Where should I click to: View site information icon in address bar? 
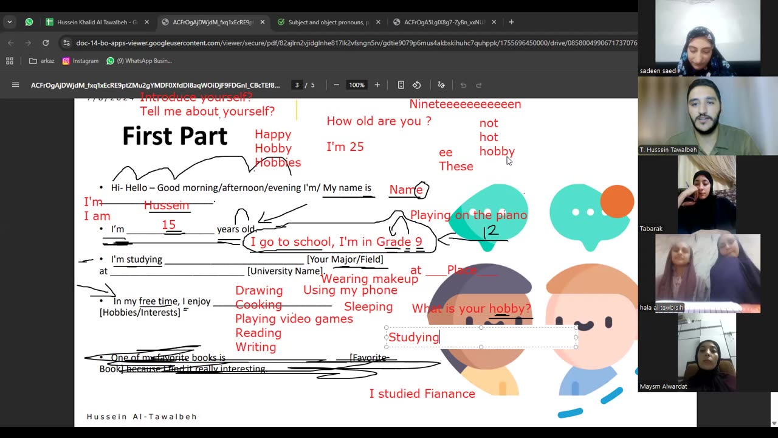(66, 43)
